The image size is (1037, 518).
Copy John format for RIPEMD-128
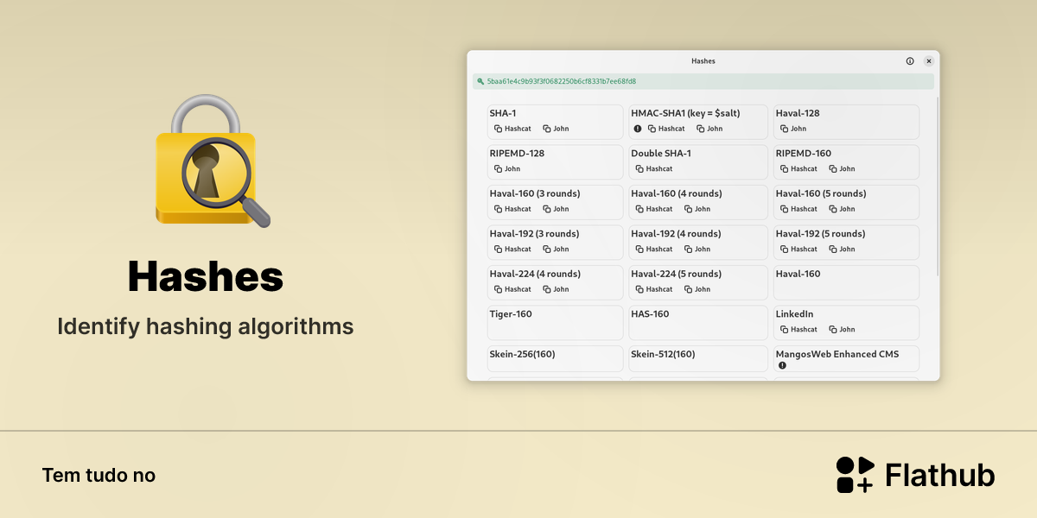coord(507,169)
